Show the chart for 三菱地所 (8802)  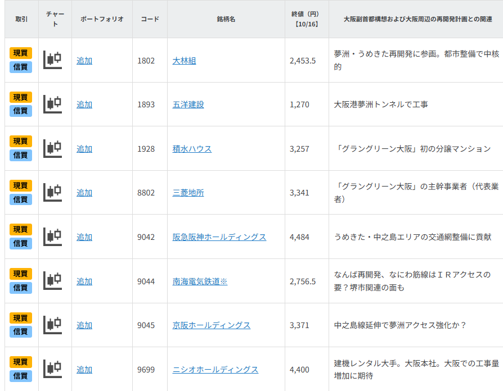[x=53, y=193]
